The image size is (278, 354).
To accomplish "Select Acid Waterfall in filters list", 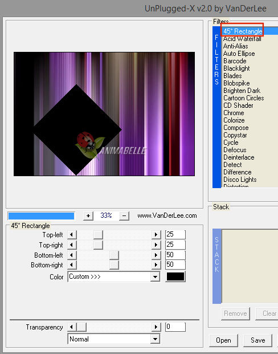I will [242, 39].
